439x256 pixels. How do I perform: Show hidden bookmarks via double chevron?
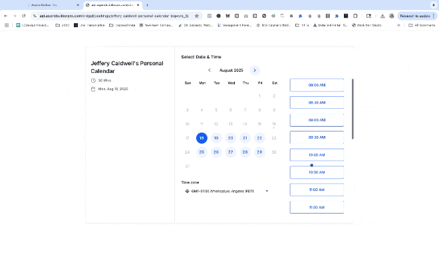pyautogui.click(x=398, y=25)
